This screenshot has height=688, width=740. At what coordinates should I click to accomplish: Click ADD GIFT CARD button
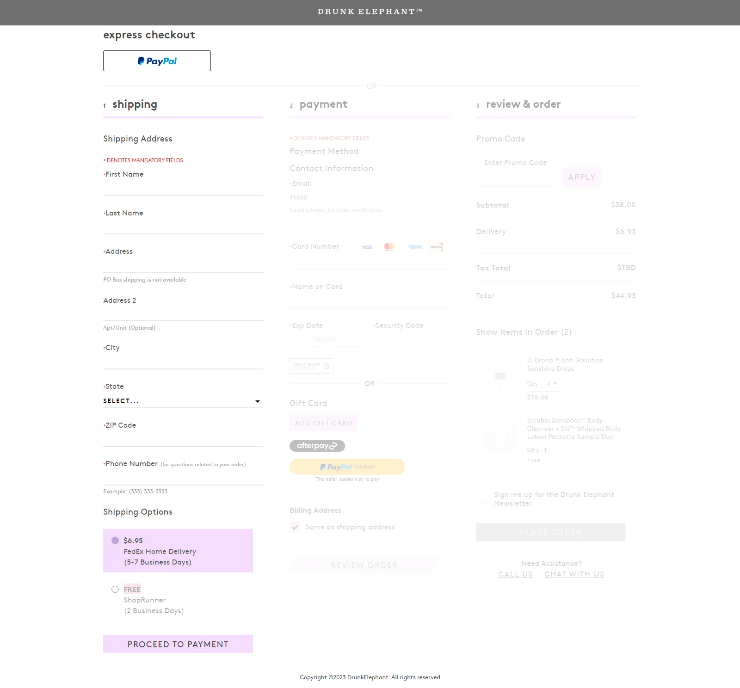click(x=323, y=423)
